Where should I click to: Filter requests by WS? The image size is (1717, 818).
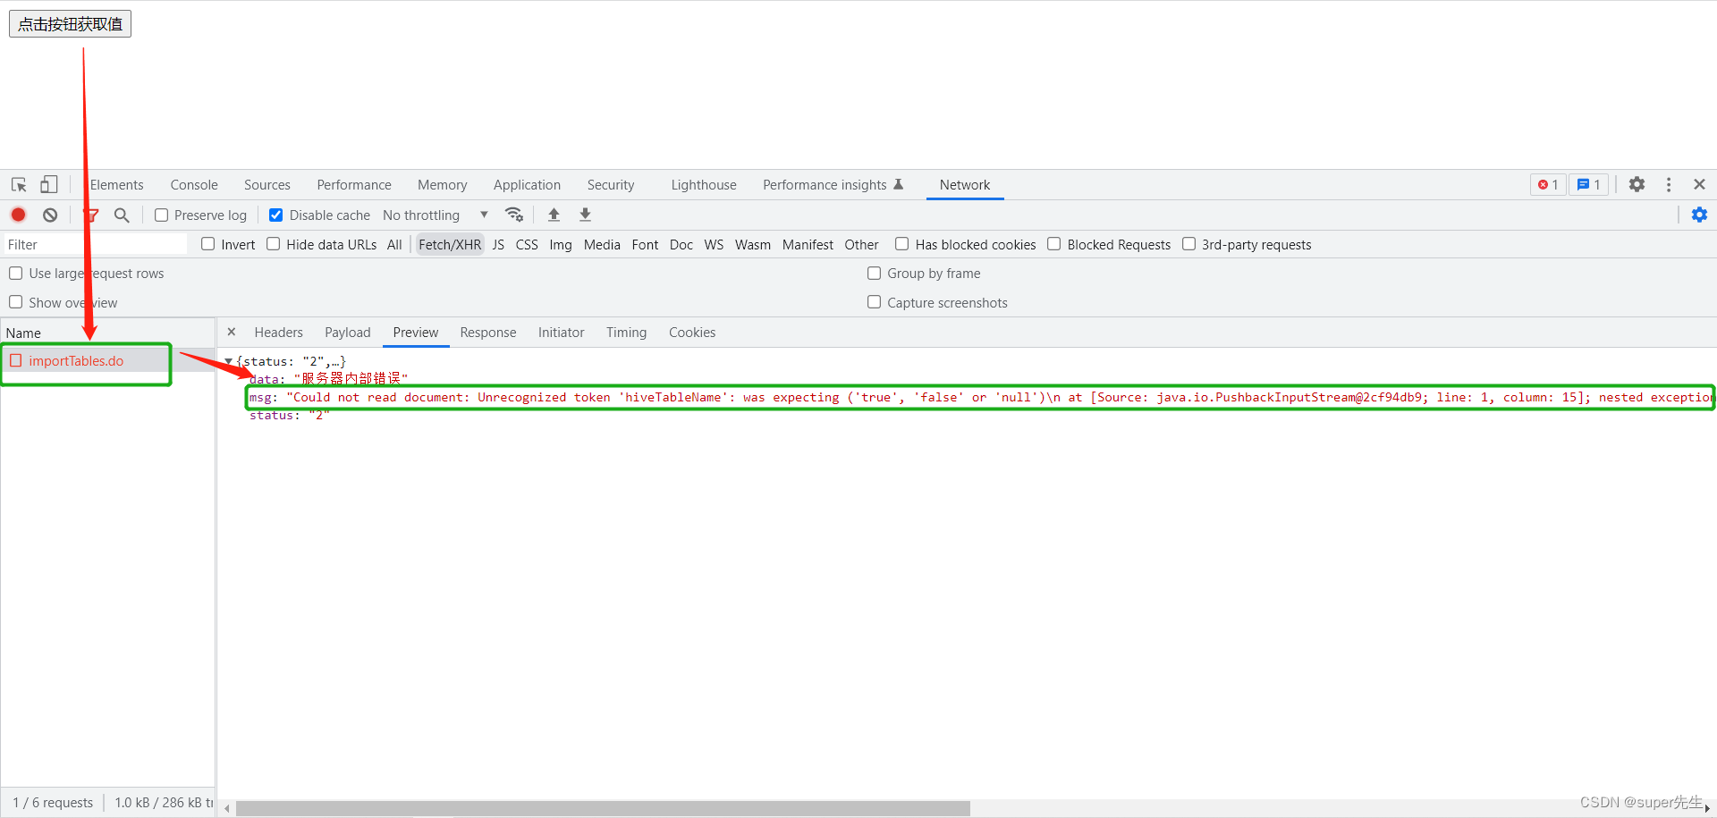(x=714, y=244)
